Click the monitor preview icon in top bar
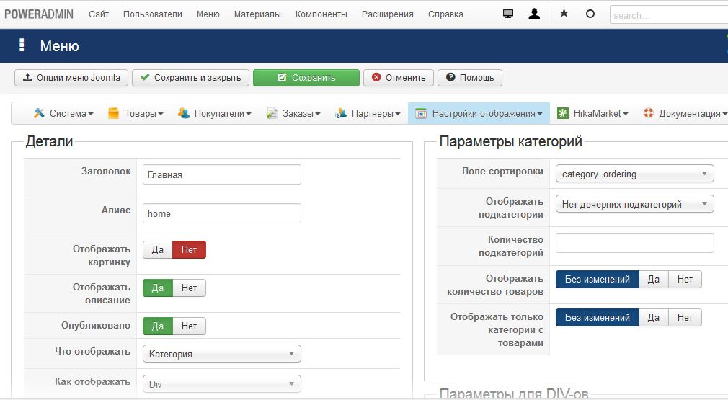 [x=508, y=14]
